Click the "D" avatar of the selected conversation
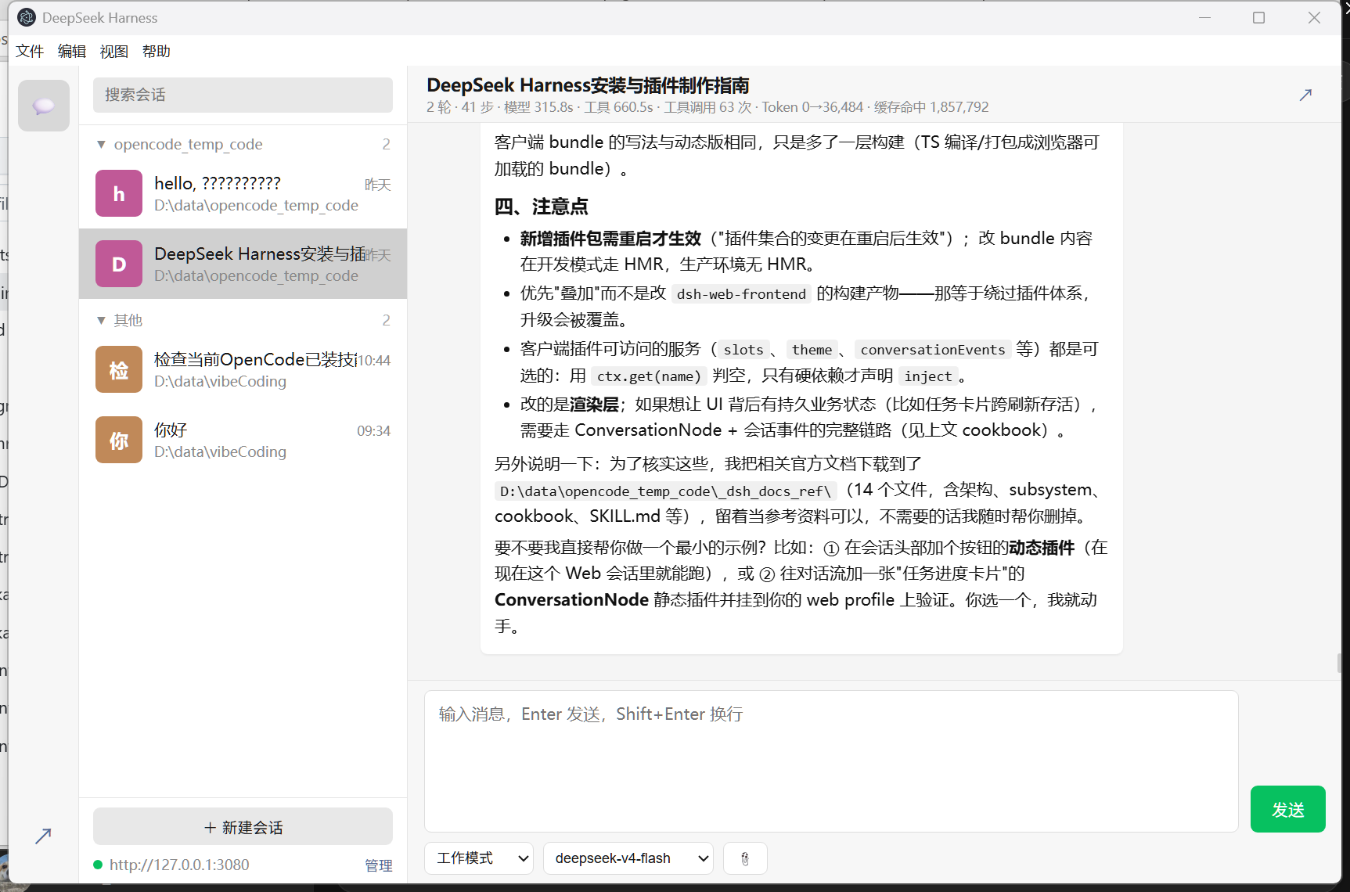 [x=119, y=264]
